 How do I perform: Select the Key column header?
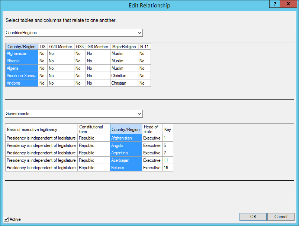[x=168, y=130]
